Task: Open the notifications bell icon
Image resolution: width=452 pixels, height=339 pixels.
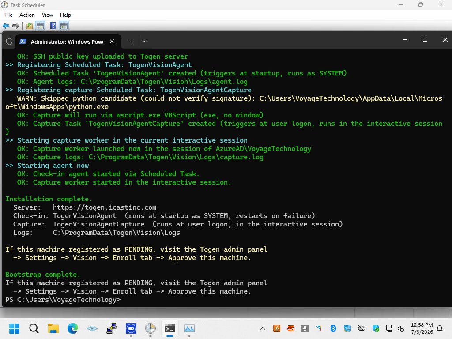Action: (440, 328)
